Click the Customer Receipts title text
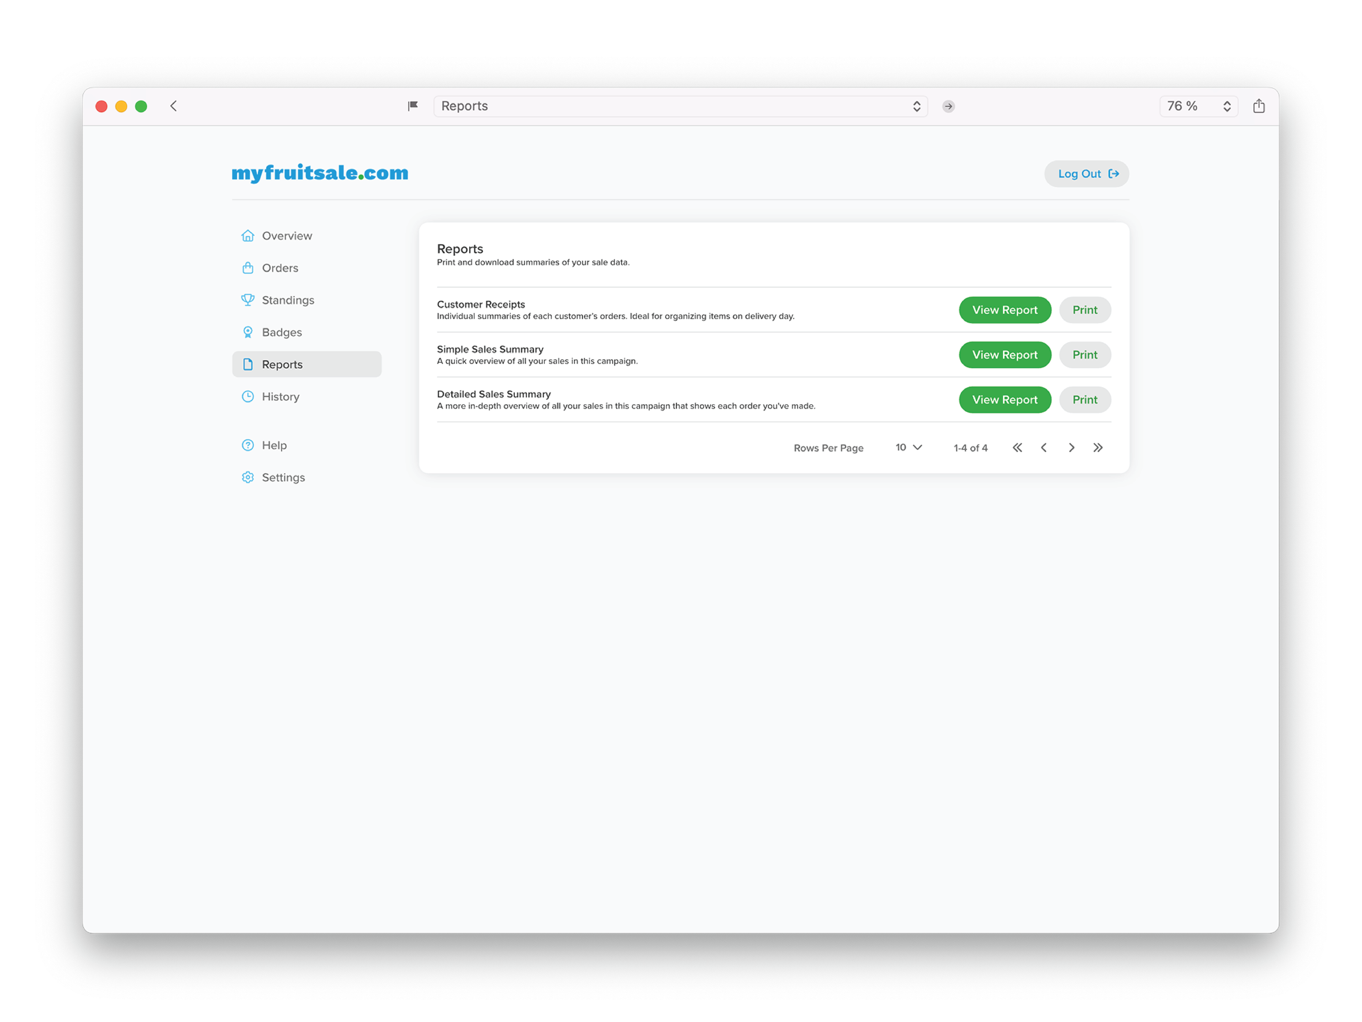 pos(481,304)
